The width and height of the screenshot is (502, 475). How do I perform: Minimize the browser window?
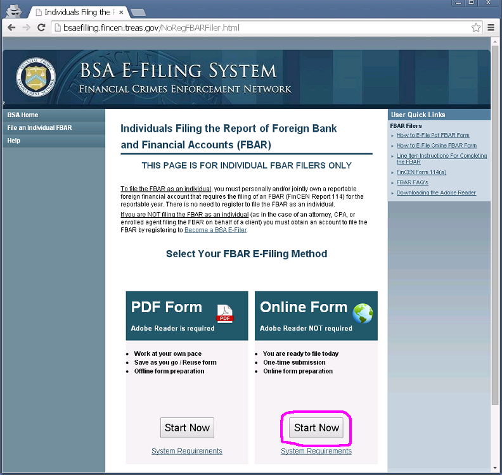pos(458,3)
